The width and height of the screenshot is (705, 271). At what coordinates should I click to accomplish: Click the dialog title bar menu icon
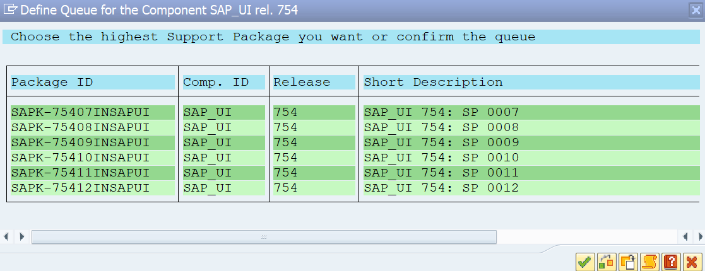click(x=9, y=10)
